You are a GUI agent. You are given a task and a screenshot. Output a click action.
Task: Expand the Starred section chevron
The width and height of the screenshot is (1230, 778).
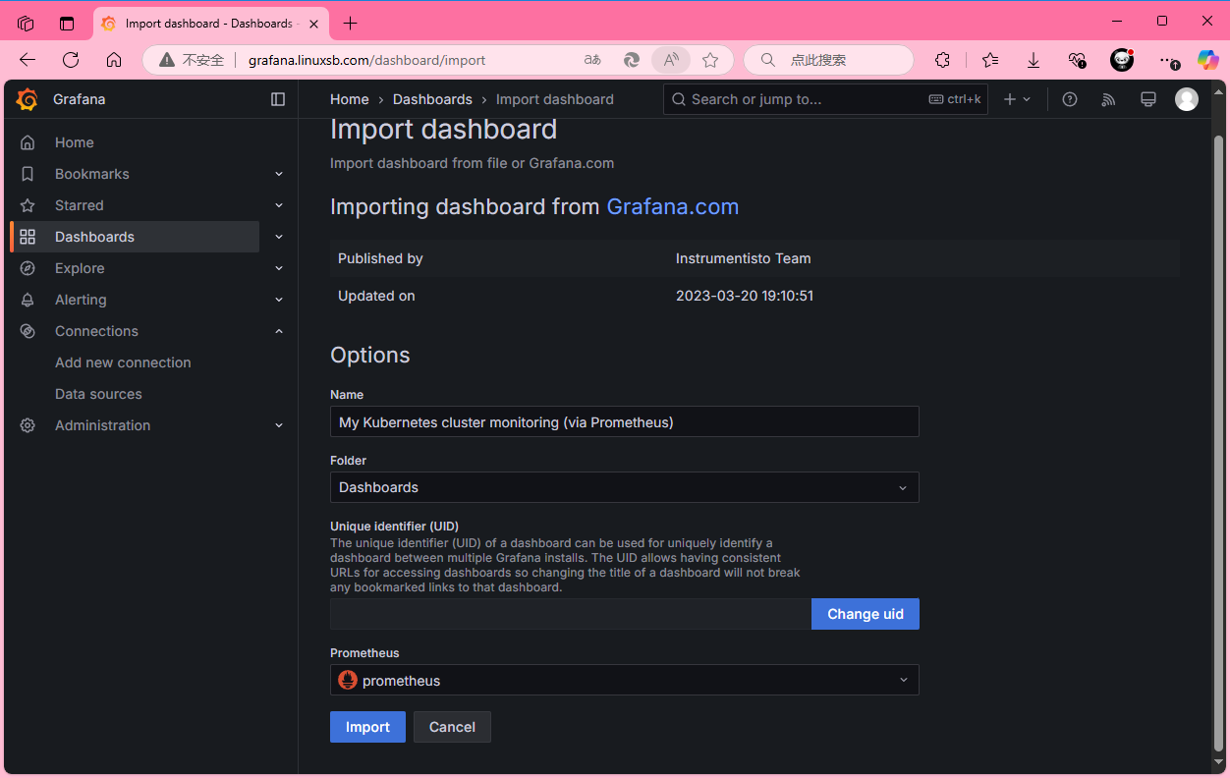click(x=279, y=205)
